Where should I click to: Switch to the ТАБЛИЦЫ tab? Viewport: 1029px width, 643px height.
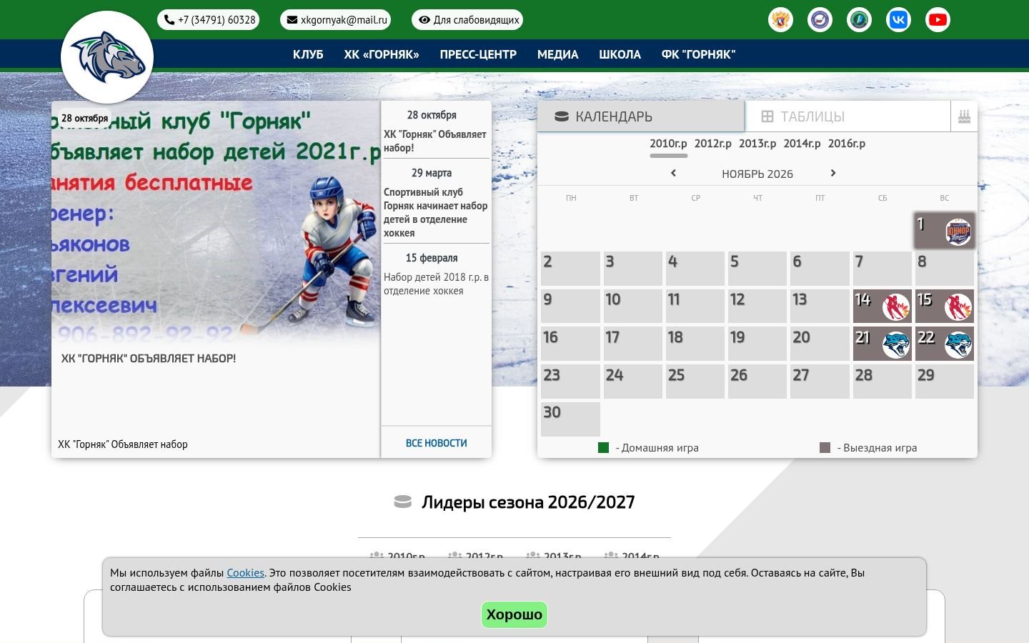click(847, 116)
